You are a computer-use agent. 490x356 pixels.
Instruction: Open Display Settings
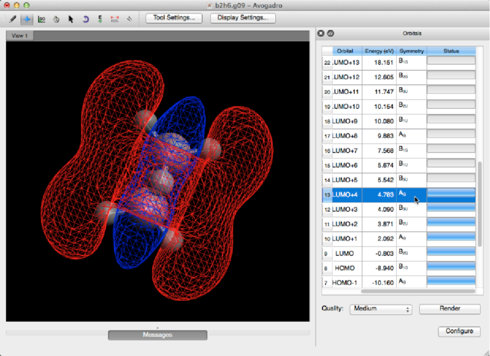pyautogui.click(x=243, y=18)
